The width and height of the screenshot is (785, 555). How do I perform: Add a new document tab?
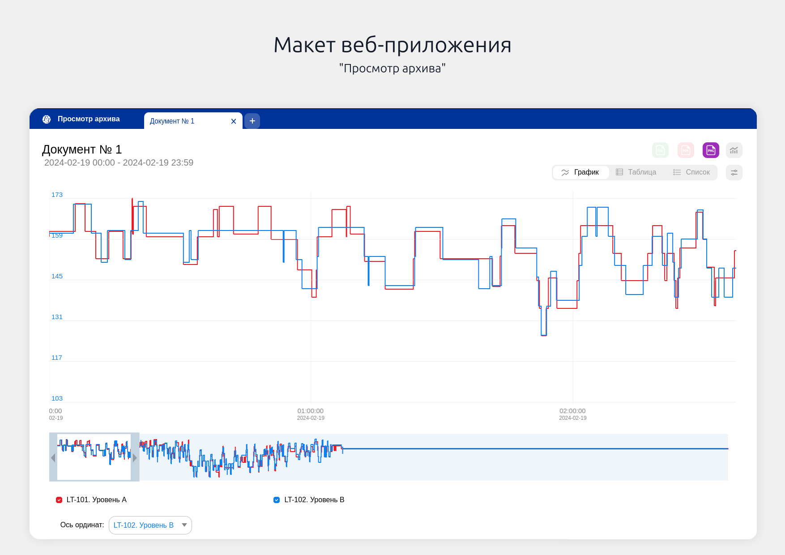pos(252,121)
